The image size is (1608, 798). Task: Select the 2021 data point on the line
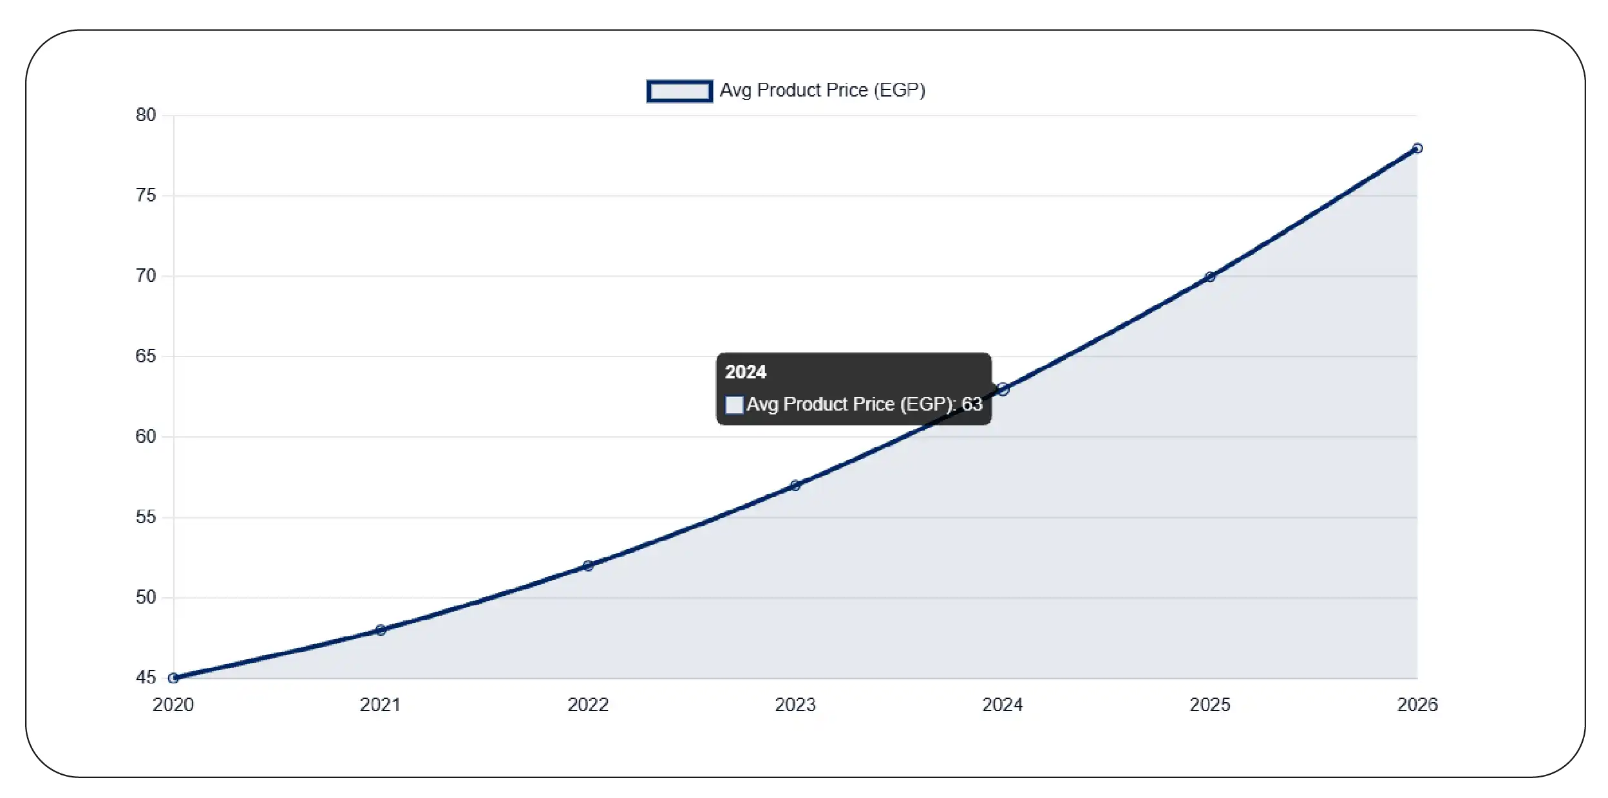coord(381,629)
